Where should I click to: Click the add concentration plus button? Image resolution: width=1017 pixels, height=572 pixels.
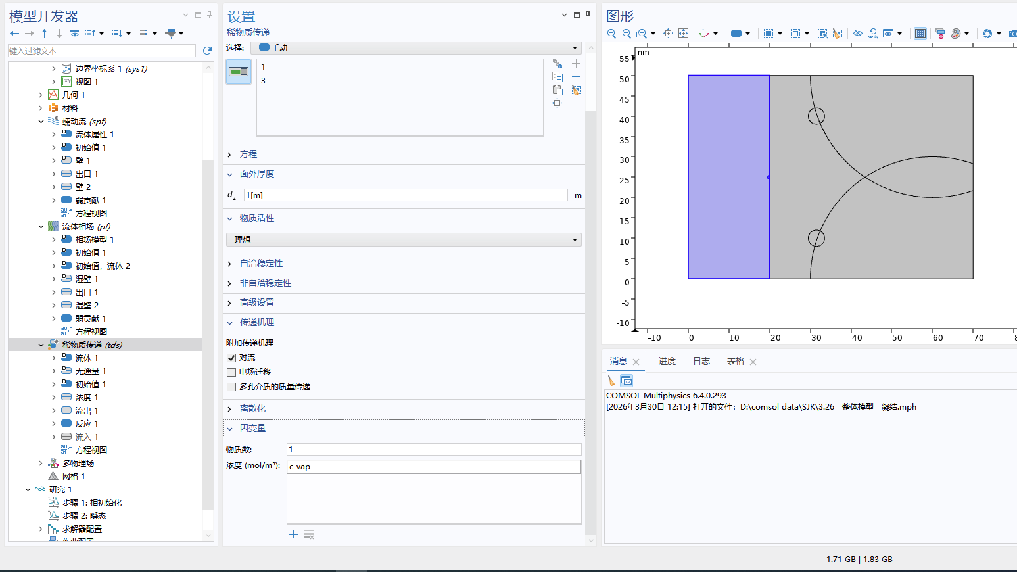coord(293,535)
